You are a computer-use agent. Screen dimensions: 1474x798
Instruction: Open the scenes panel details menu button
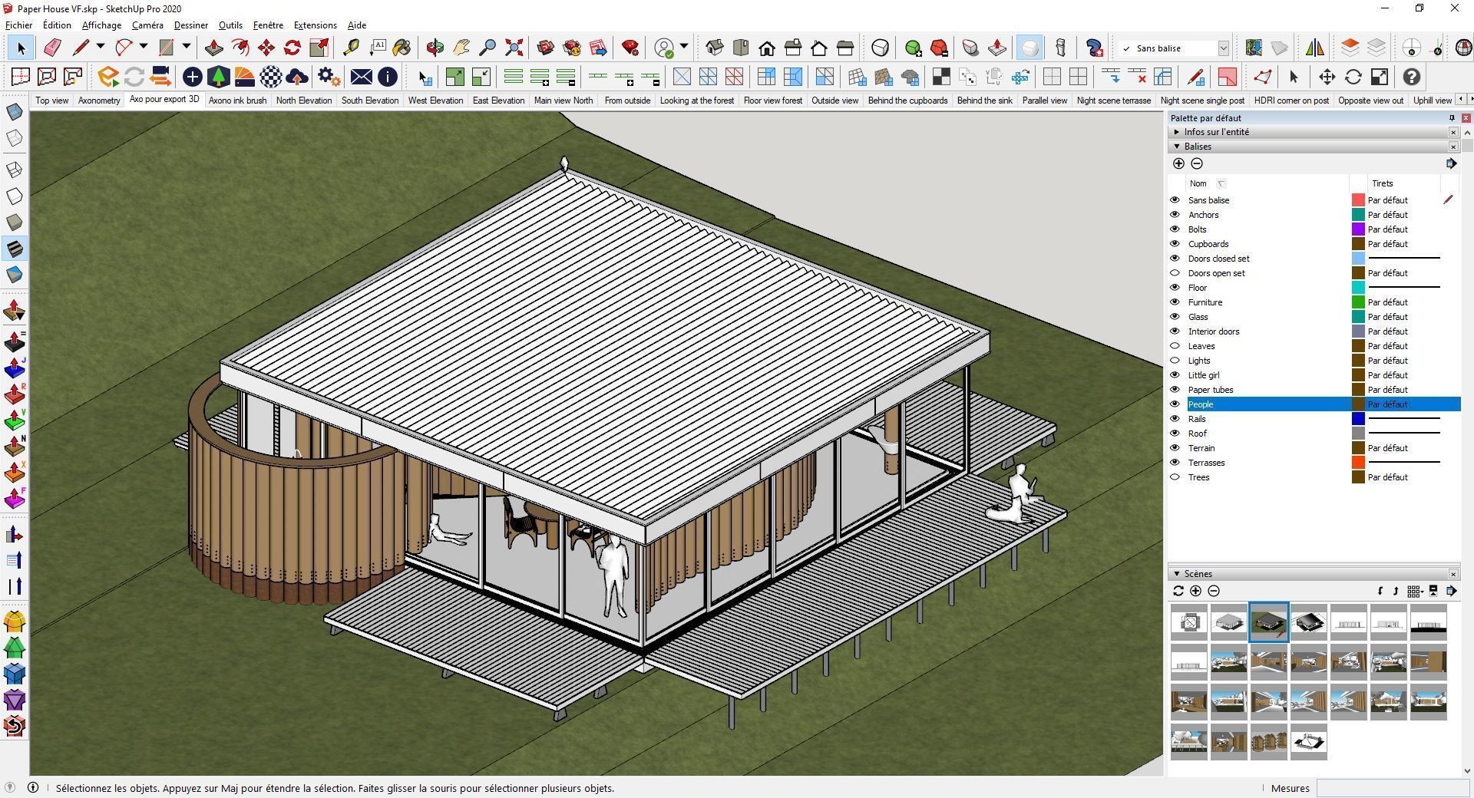click(1450, 591)
